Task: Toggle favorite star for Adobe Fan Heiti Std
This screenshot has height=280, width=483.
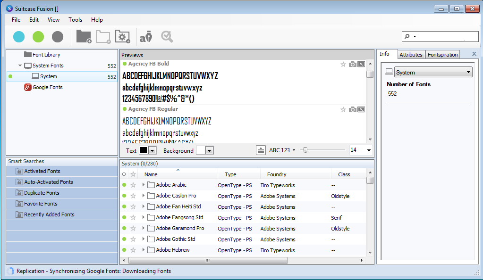Action: [x=133, y=207]
